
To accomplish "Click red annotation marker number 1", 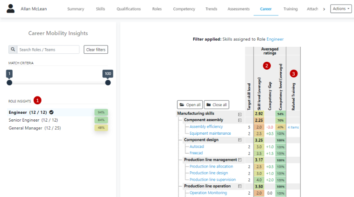I will 37,100.
